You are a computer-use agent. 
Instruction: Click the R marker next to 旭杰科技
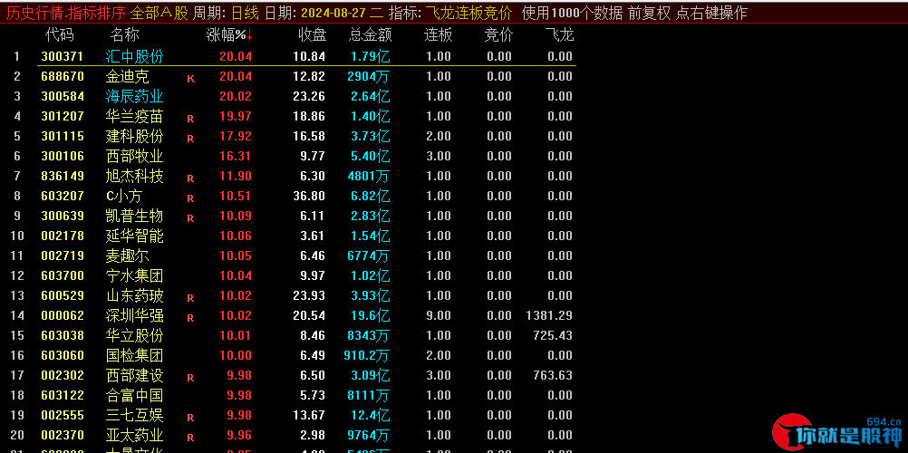tap(190, 179)
